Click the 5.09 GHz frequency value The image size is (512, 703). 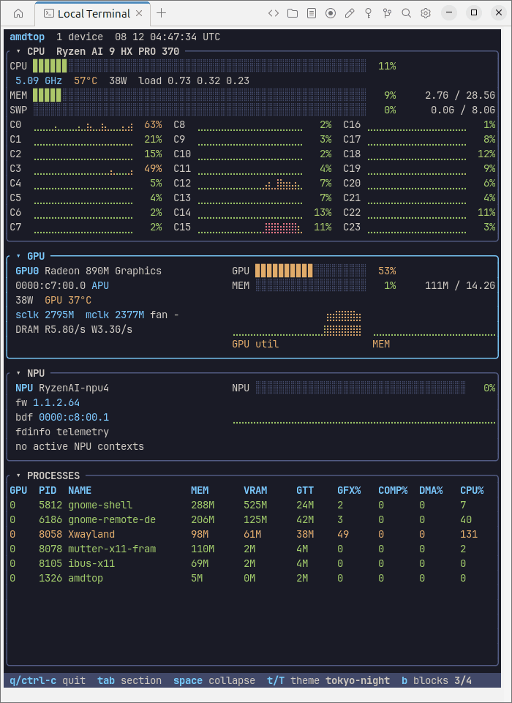(x=39, y=80)
